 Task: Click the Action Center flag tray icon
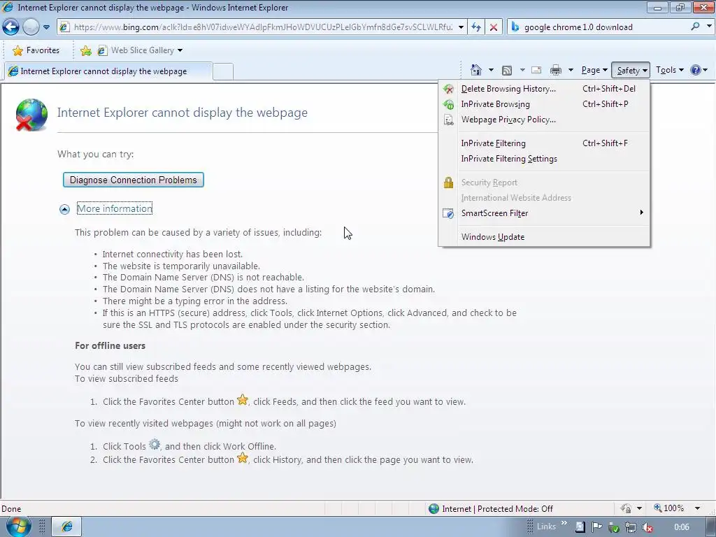(596, 527)
